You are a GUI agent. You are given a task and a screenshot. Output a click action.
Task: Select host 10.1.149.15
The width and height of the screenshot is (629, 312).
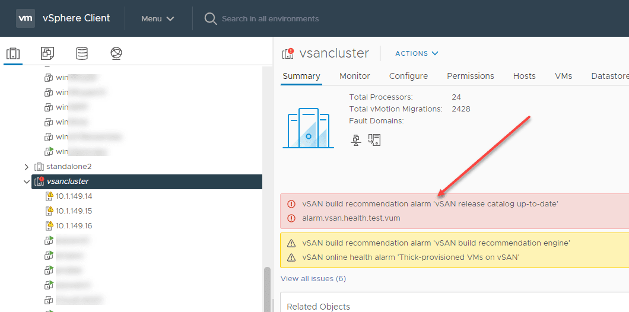(x=74, y=211)
